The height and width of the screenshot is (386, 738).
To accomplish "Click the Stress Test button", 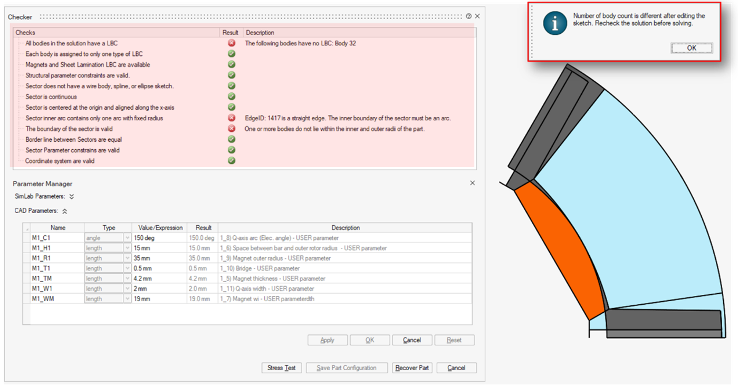I will pyautogui.click(x=282, y=368).
